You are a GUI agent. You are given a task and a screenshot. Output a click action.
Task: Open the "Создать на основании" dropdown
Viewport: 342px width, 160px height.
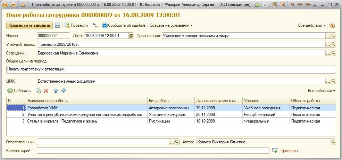click(171, 25)
